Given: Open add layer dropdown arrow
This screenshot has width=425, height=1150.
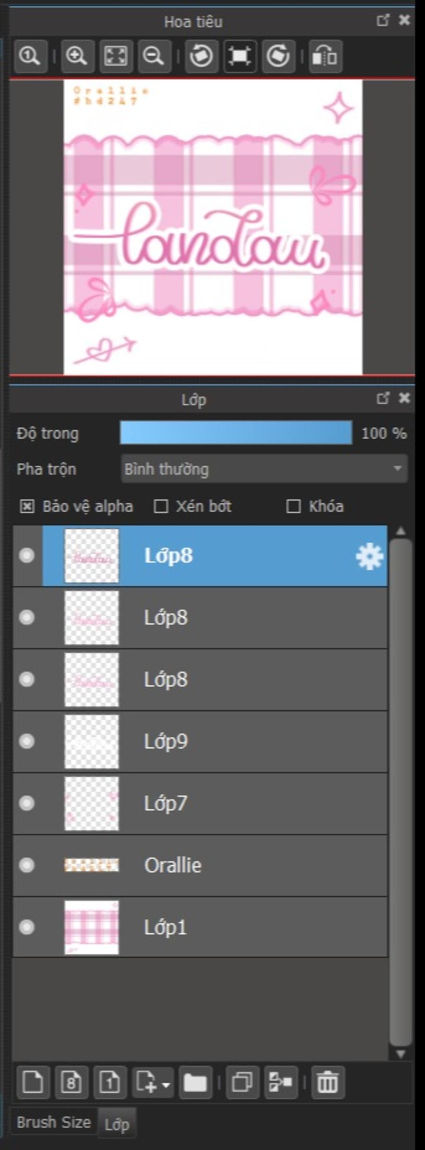Looking at the screenshot, I should click(x=166, y=1084).
